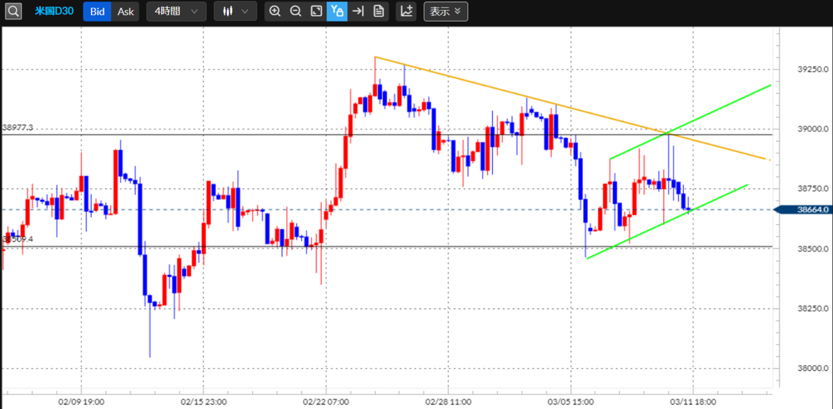
Task: Toggle the Y-axis lock button
Action: pos(337,11)
